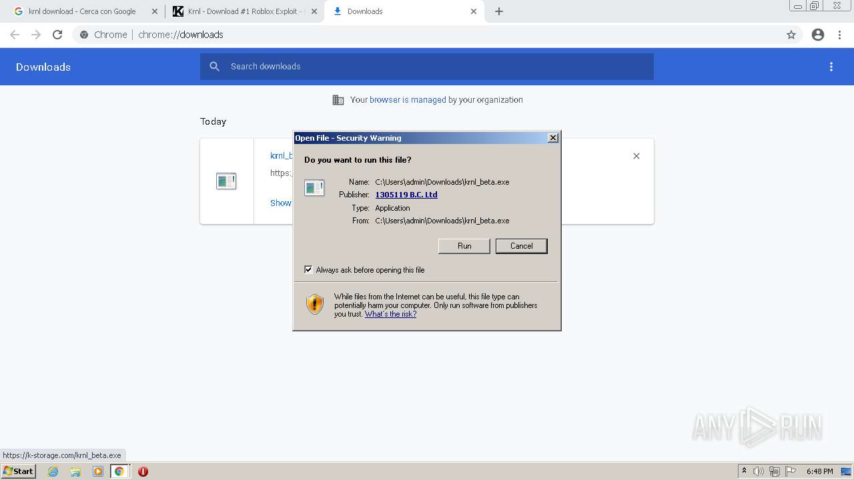The width and height of the screenshot is (854, 480).
Task: Open Chrome's three-dot menu
Action: click(840, 35)
